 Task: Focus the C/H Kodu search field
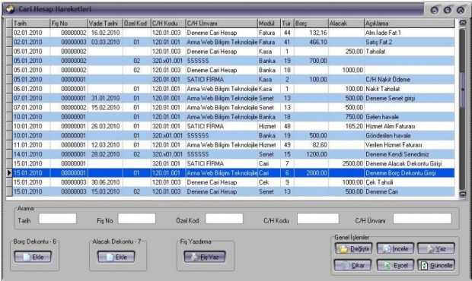click(318, 219)
